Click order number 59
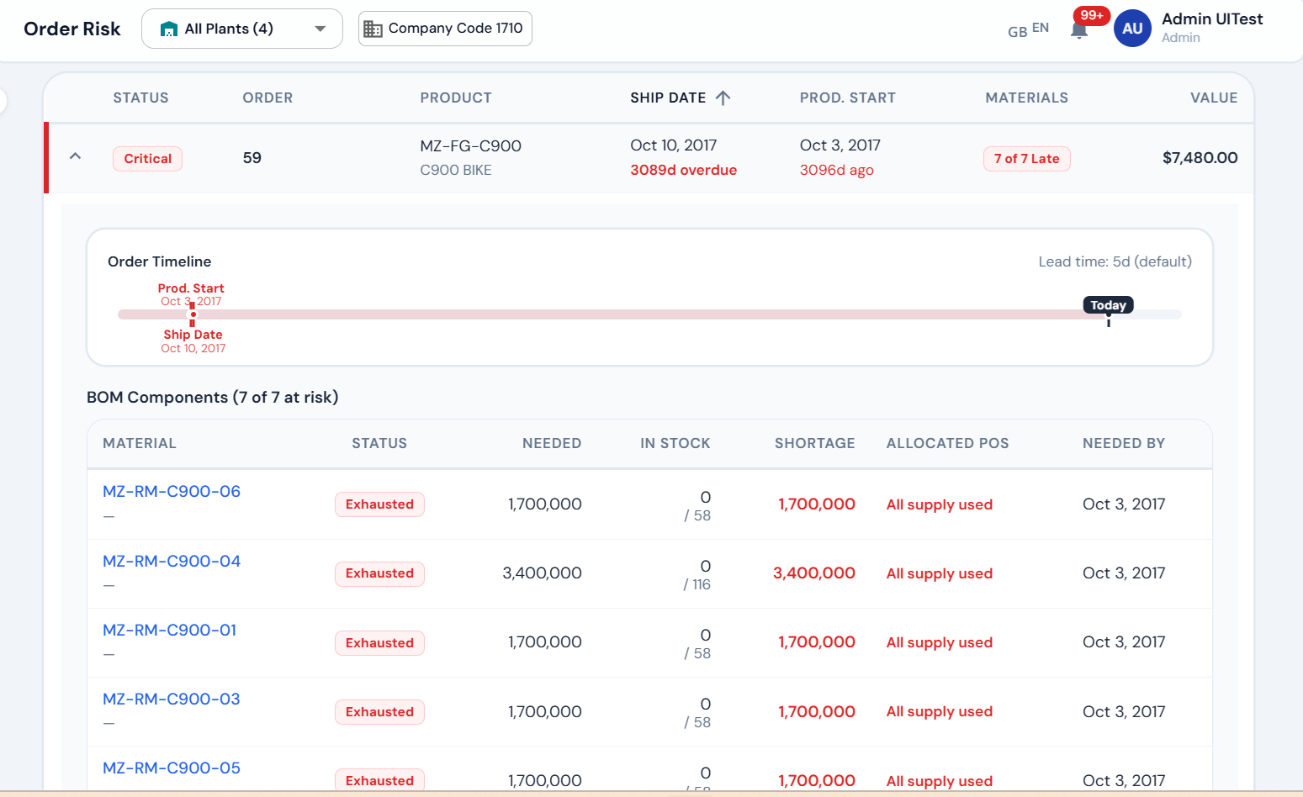This screenshot has height=797, width=1303. pyautogui.click(x=252, y=157)
